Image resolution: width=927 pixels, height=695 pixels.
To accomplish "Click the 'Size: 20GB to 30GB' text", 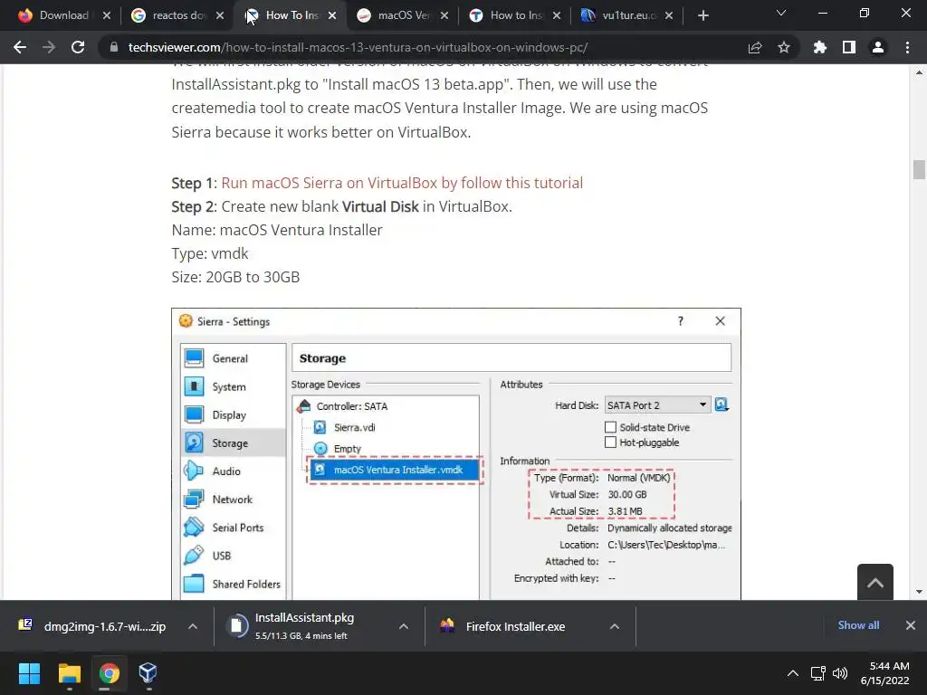I will (x=236, y=277).
